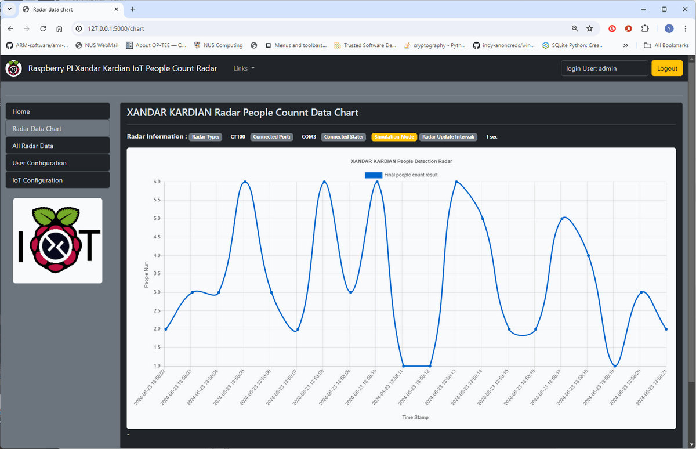
Task: Click the Raspberry PI Xandar Kardian title
Action: click(x=123, y=68)
